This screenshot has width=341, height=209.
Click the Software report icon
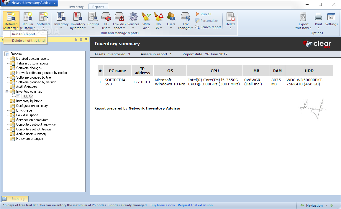pos(43,17)
